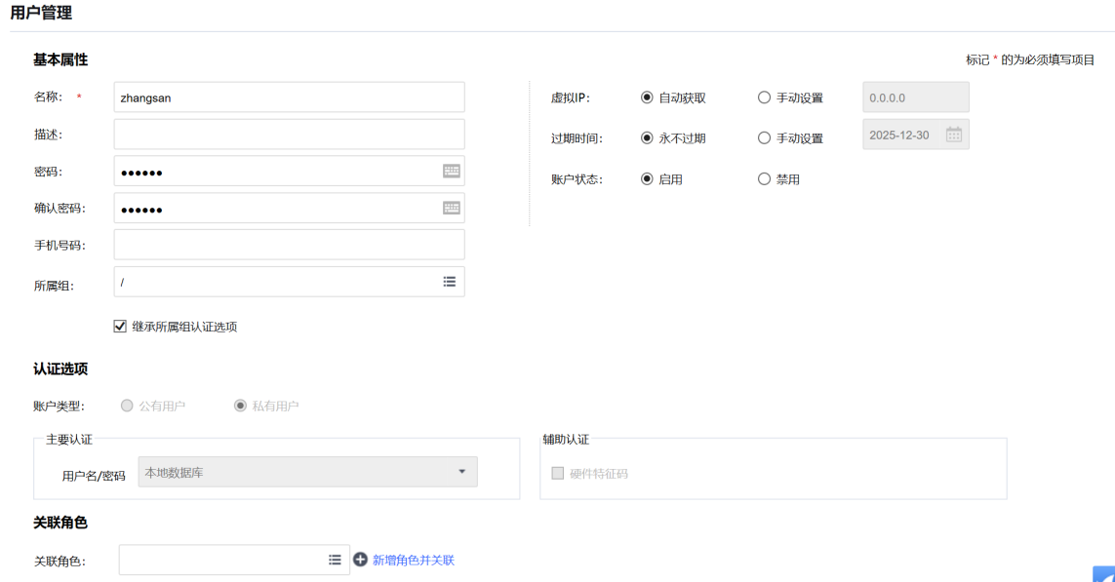Select 禁用 account status
This screenshot has height=582, width=1115.
[x=764, y=179]
